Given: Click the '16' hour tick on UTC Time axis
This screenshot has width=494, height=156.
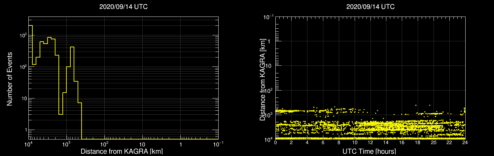Looking at the screenshot, I should [x=402, y=142].
